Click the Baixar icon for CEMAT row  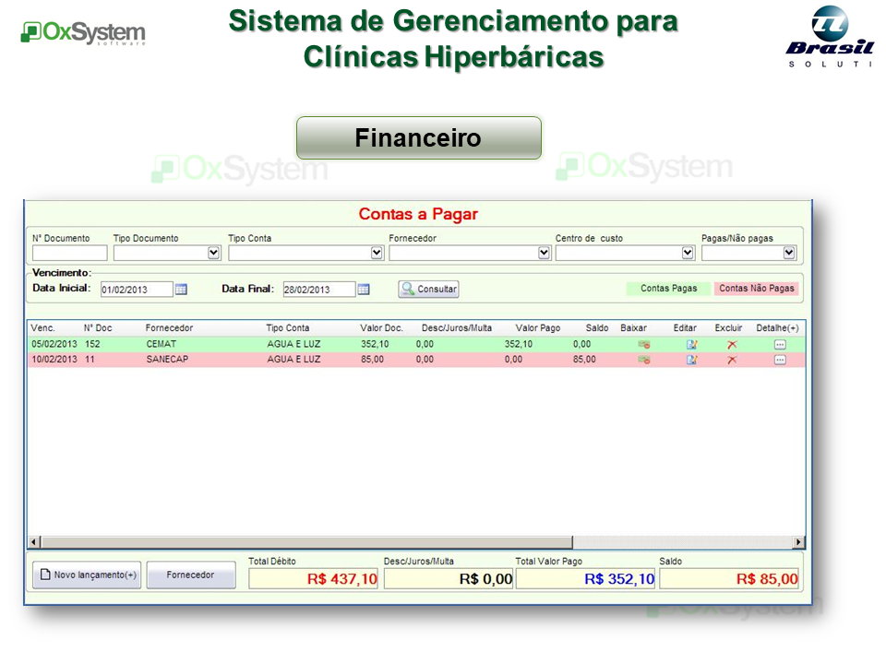(x=643, y=344)
